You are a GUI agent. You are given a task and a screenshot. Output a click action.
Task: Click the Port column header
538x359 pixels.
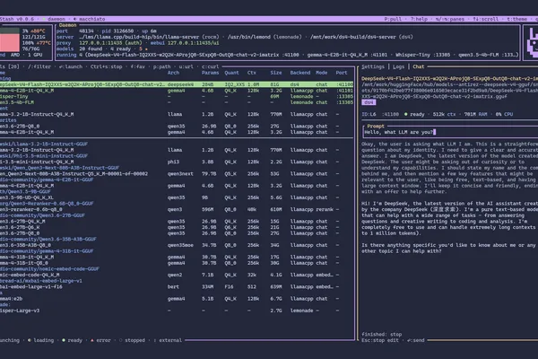pyautogui.click(x=342, y=73)
